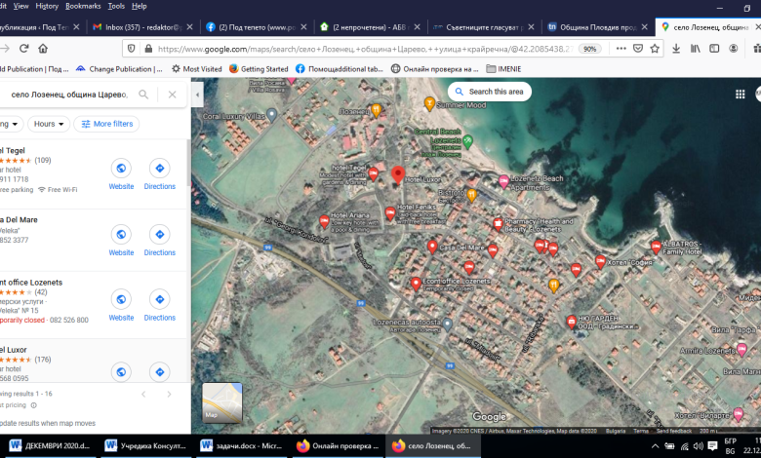The height and width of the screenshot is (458, 761).
Task: Open More filters panel
Action: point(106,124)
